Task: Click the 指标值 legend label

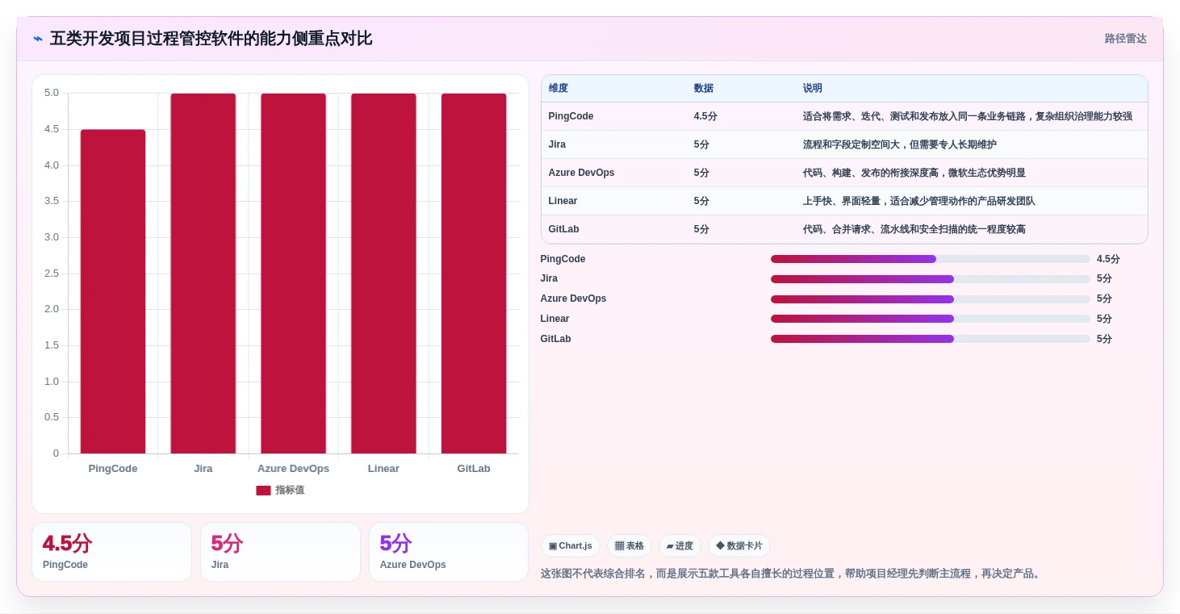Action: coord(290,491)
